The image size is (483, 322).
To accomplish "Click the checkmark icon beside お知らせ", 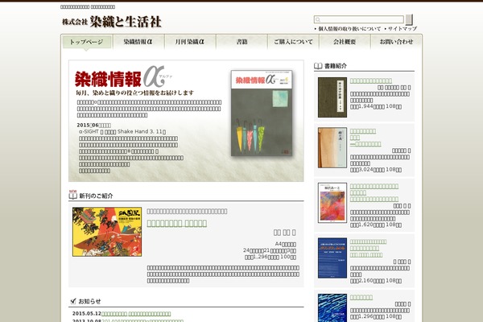I will point(73,301).
